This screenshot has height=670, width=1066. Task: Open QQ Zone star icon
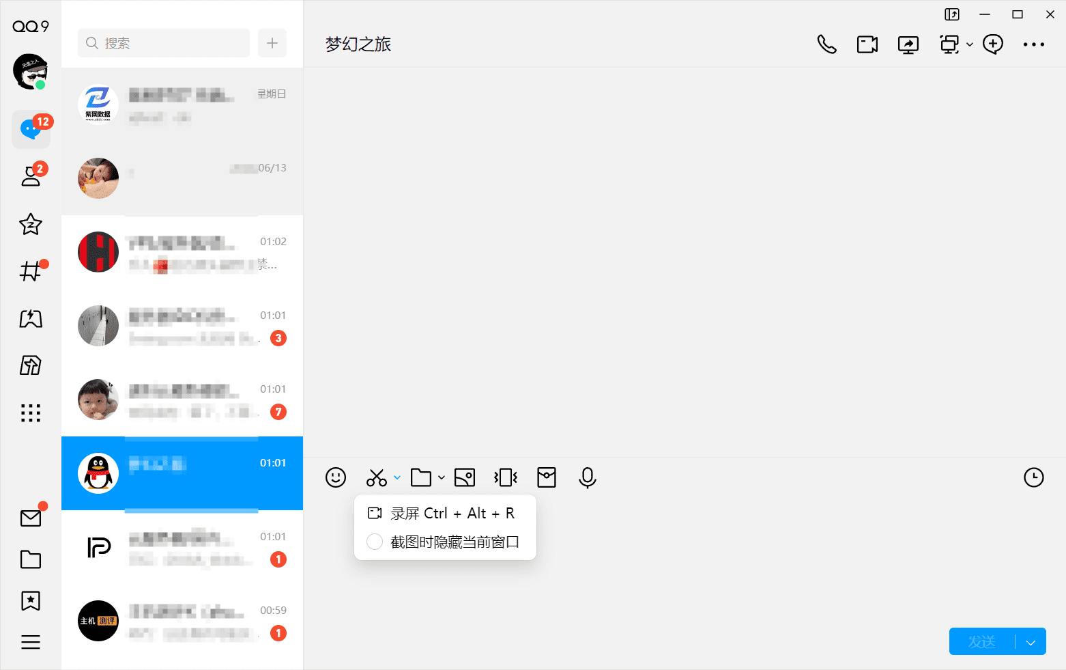coord(31,224)
